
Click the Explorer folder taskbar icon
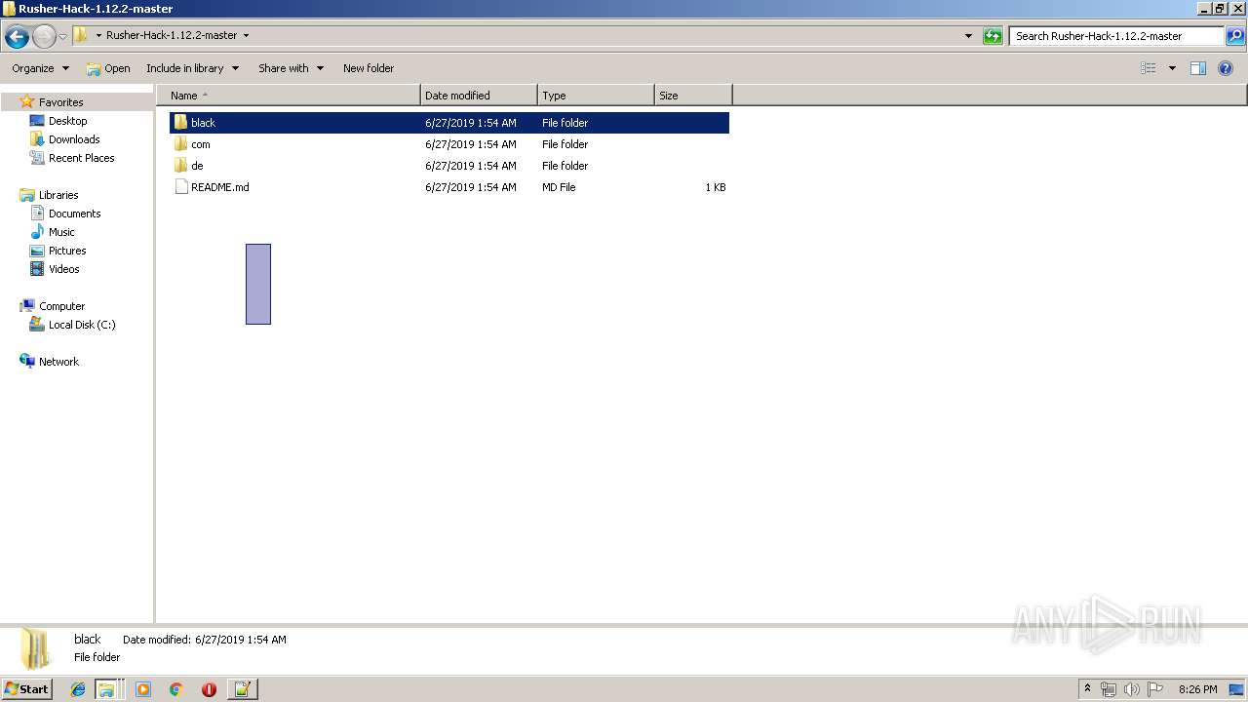pos(106,689)
